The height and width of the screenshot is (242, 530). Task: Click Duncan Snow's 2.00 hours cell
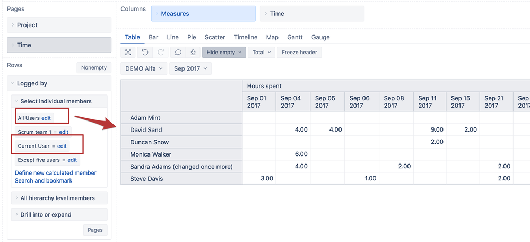pos(430,142)
